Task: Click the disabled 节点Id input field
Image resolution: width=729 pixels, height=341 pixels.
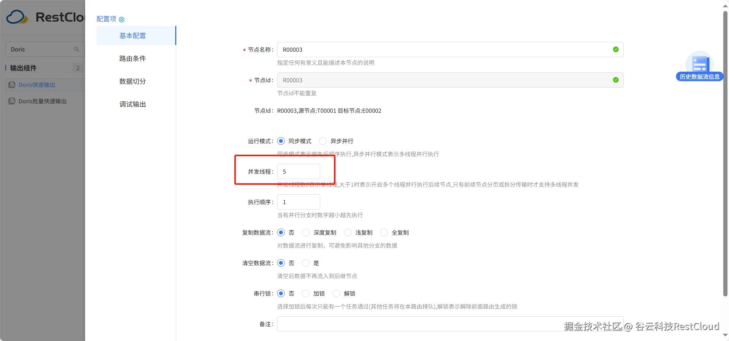Action: click(x=450, y=80)
